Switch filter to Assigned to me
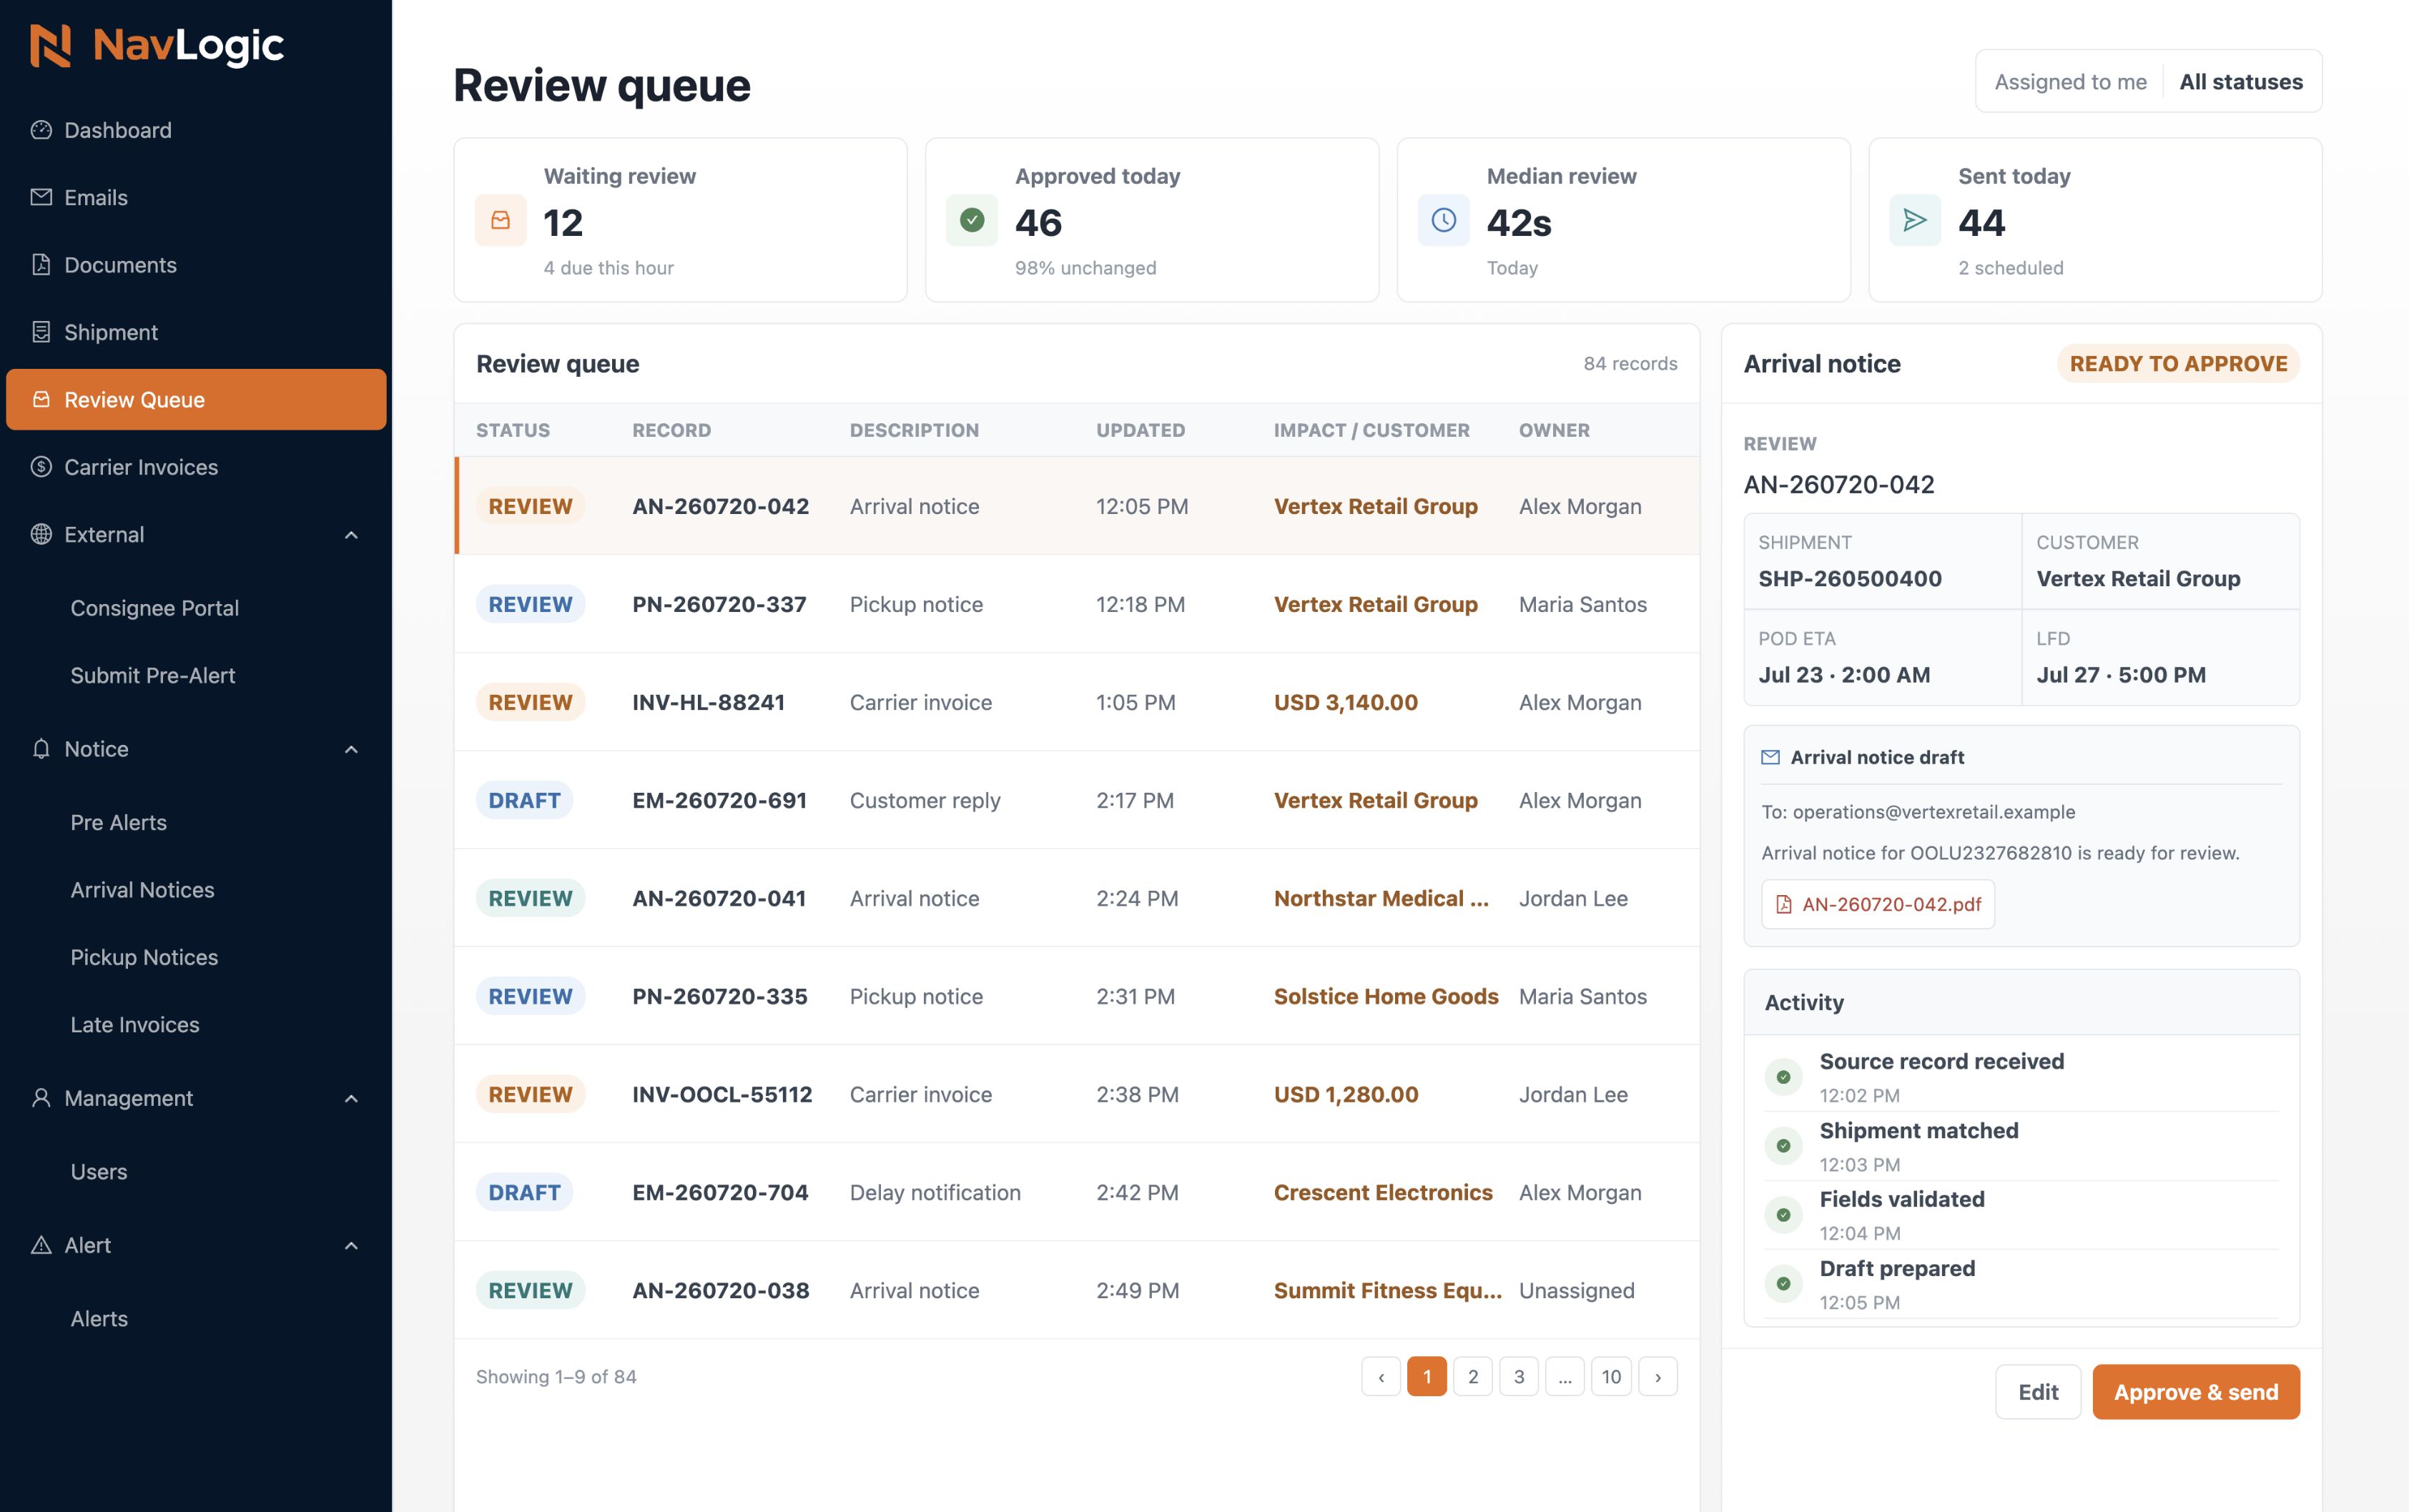Screen dimensions: 2409x1512 [2070, 81]
